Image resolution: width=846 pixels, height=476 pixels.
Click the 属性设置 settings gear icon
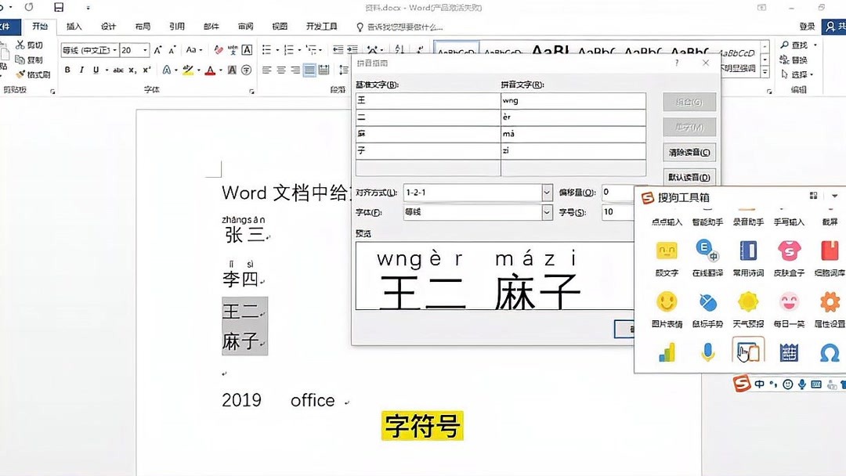click(829, 303)
